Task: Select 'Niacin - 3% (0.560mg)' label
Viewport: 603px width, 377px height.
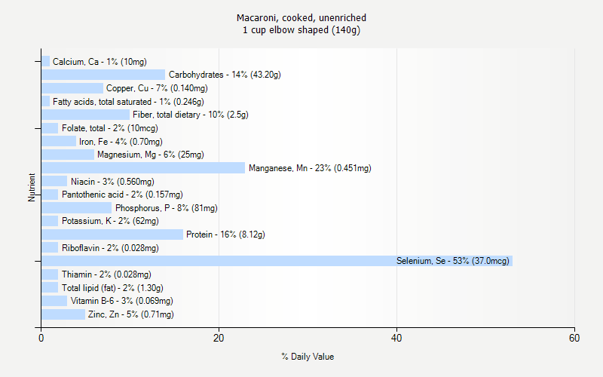Action: click(x=112, y=182)
